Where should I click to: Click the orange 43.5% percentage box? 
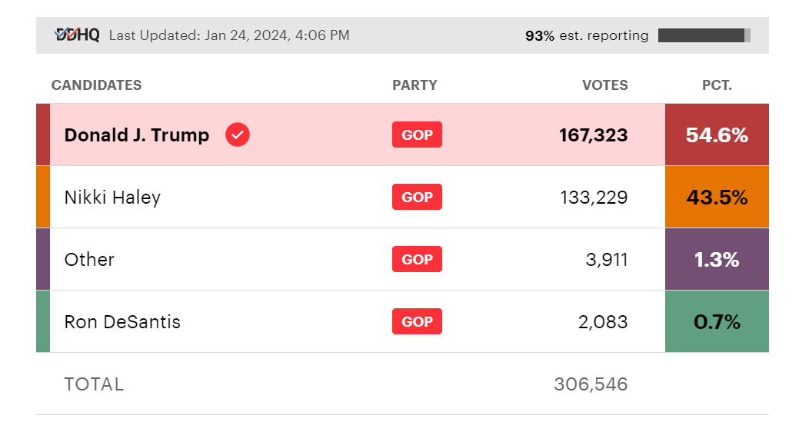pyautogui.click(x=717, y=198)
